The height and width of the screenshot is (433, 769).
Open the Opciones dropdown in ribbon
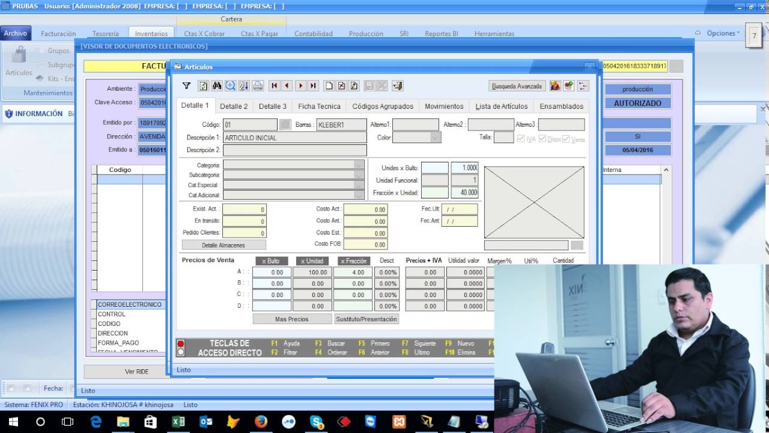pyautogui.click(x=723, y=33)
